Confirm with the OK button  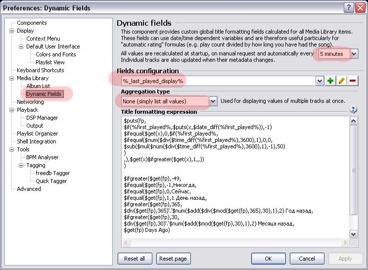(268, 259)
